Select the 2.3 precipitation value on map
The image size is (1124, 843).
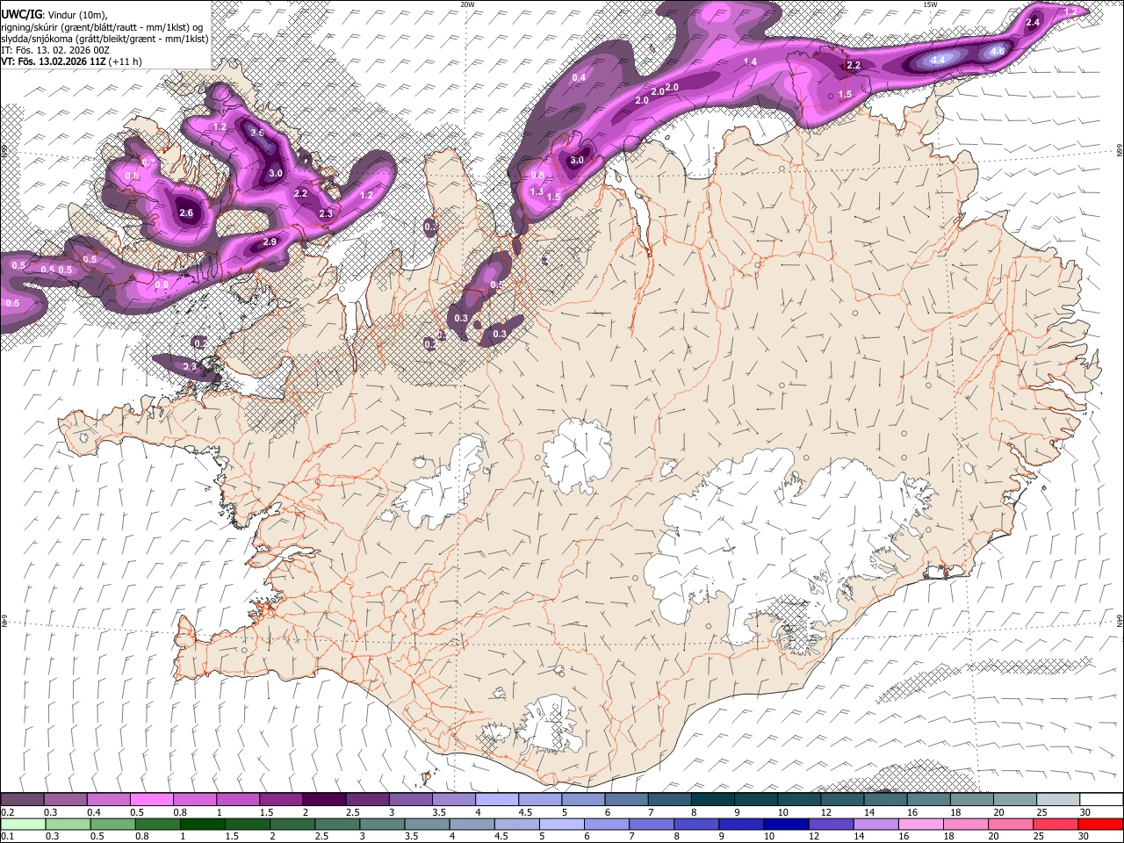(326, 213)
